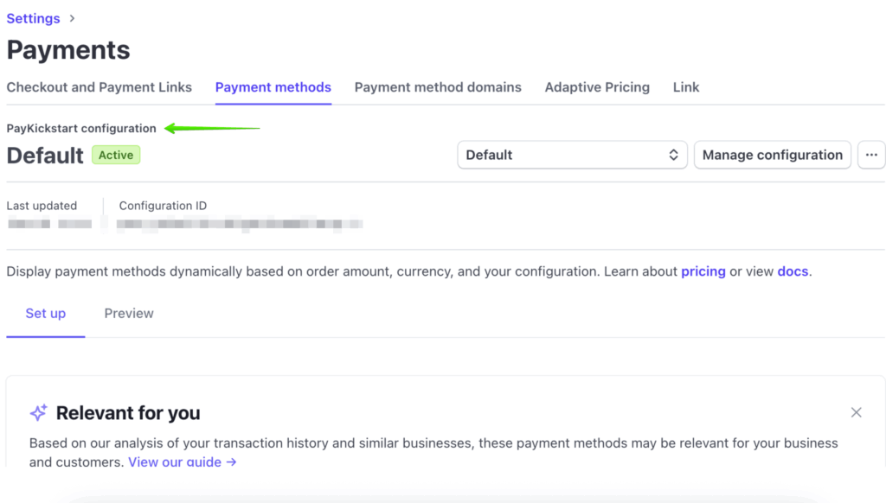Open the Payment method domains tab

point(438,87)
